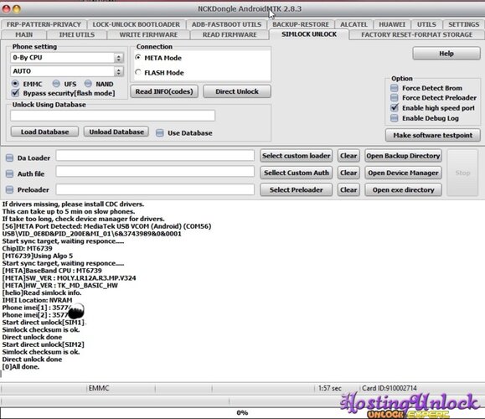Clear the Preloader path

point(348,189)
